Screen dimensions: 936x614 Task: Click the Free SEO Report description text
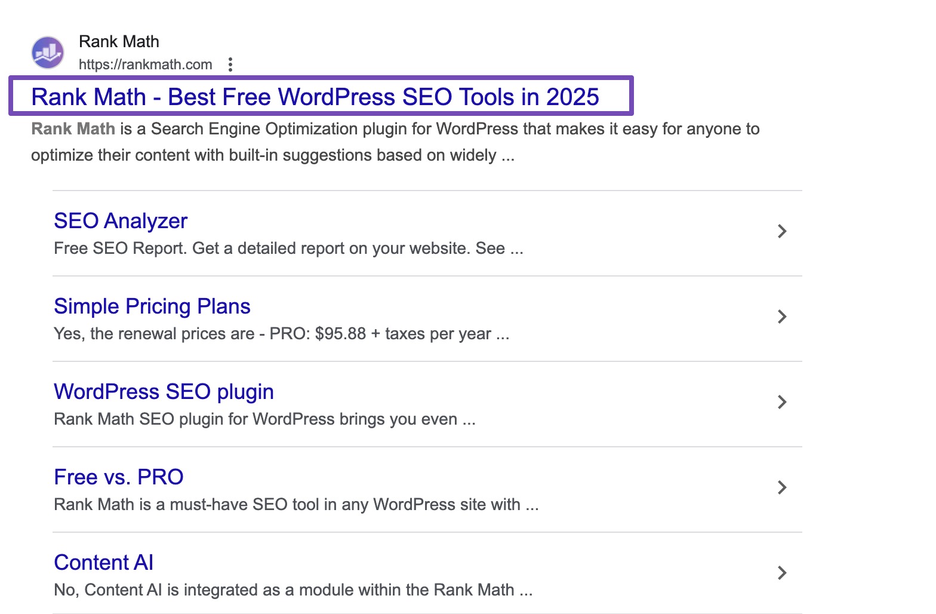pyautogui.click(x=288, y=248)
